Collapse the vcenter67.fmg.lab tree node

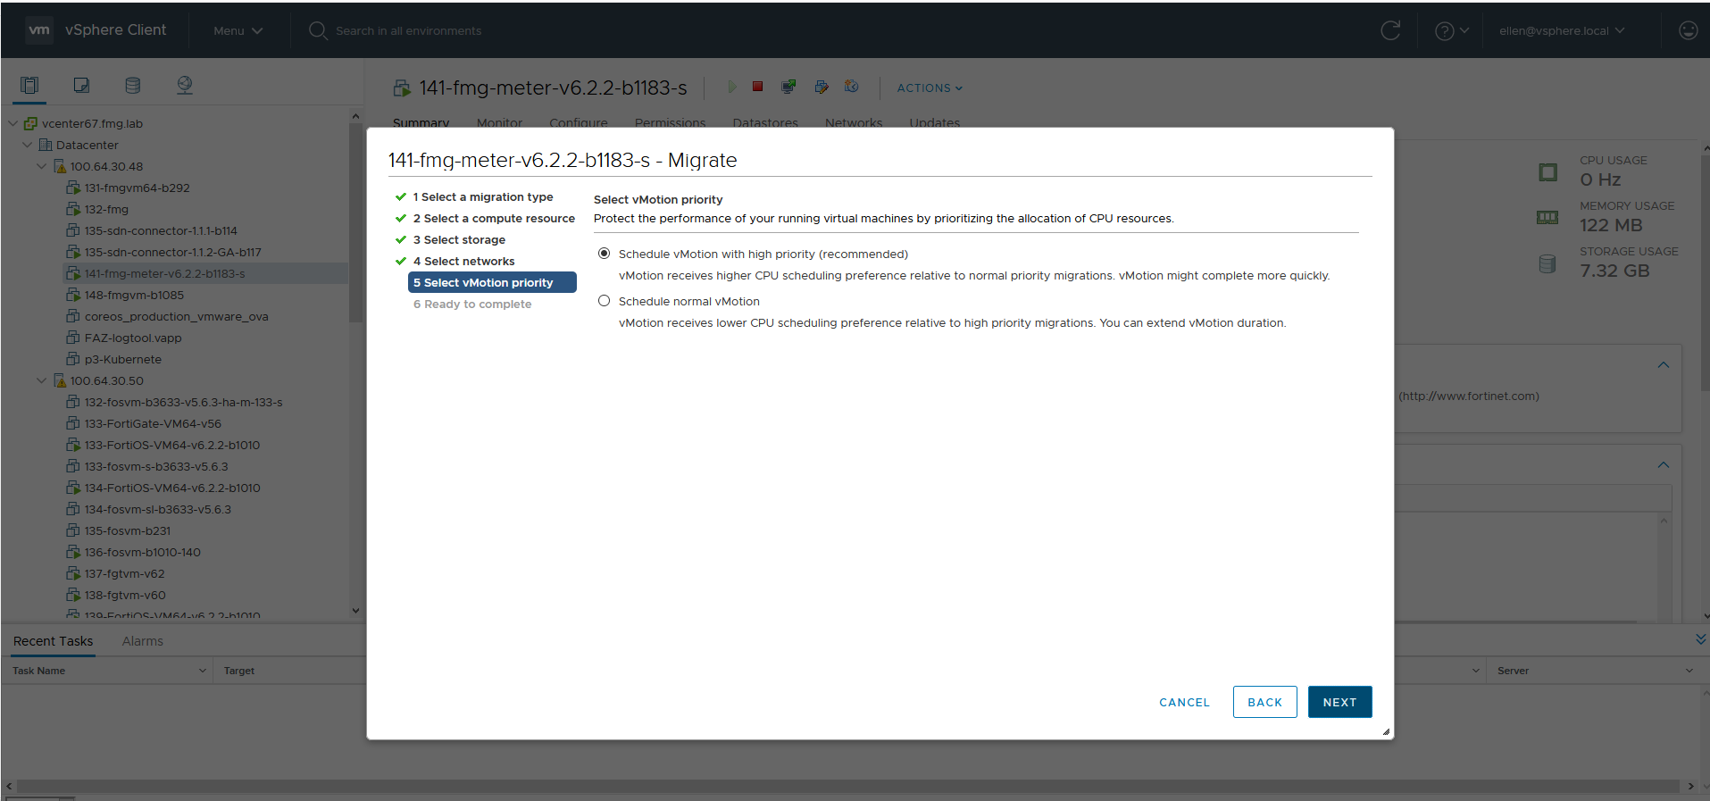pyautogui.click(x=13, y=123)
